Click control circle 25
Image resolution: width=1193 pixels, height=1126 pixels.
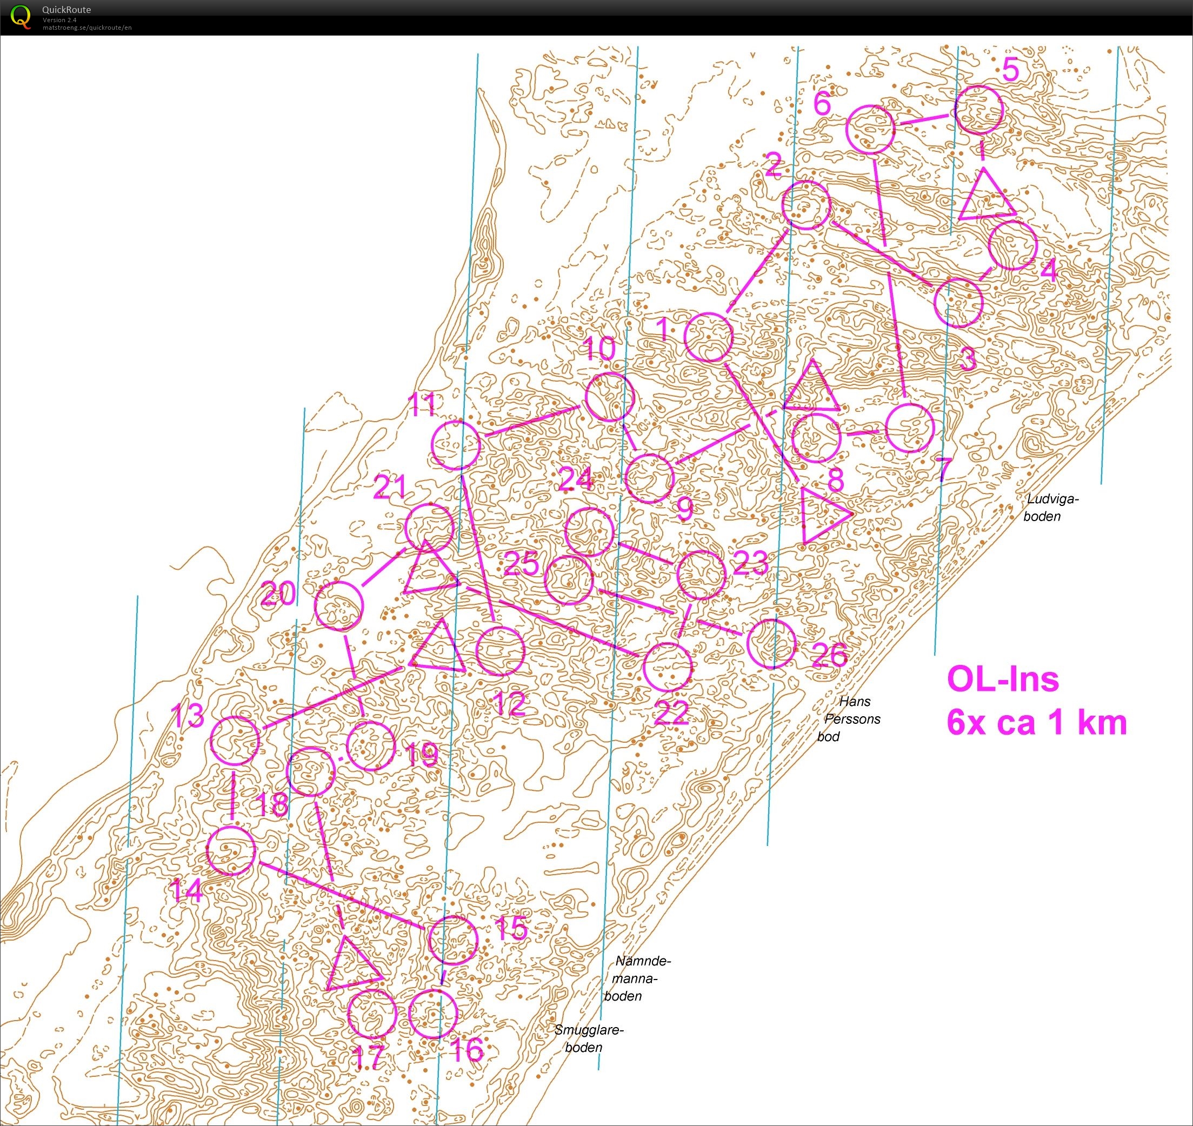pos(569,580)
